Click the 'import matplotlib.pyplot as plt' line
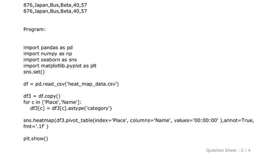This screenshot has width=278, height=156. (60, 66)
